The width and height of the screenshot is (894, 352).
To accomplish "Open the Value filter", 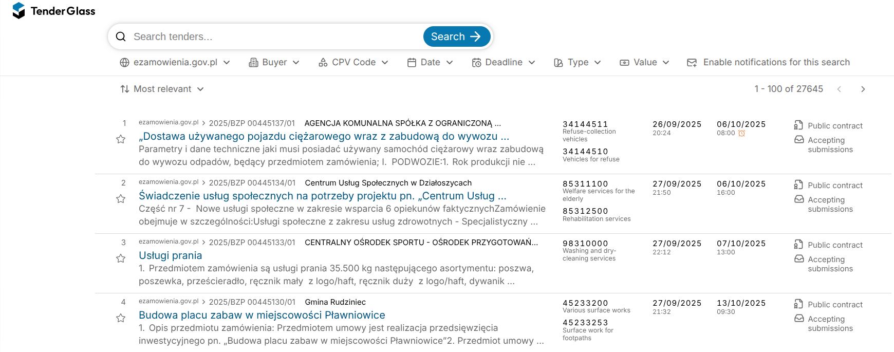I will tap(644, 62).
